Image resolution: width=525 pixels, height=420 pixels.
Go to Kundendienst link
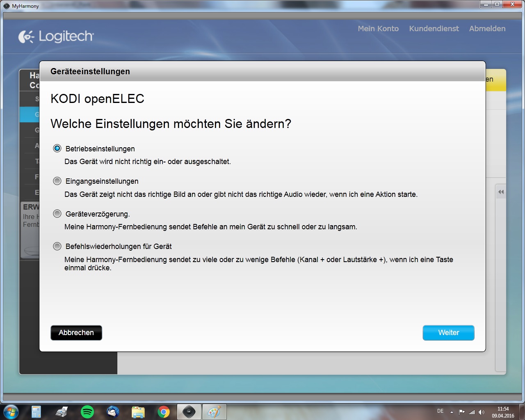pos(434,29)
